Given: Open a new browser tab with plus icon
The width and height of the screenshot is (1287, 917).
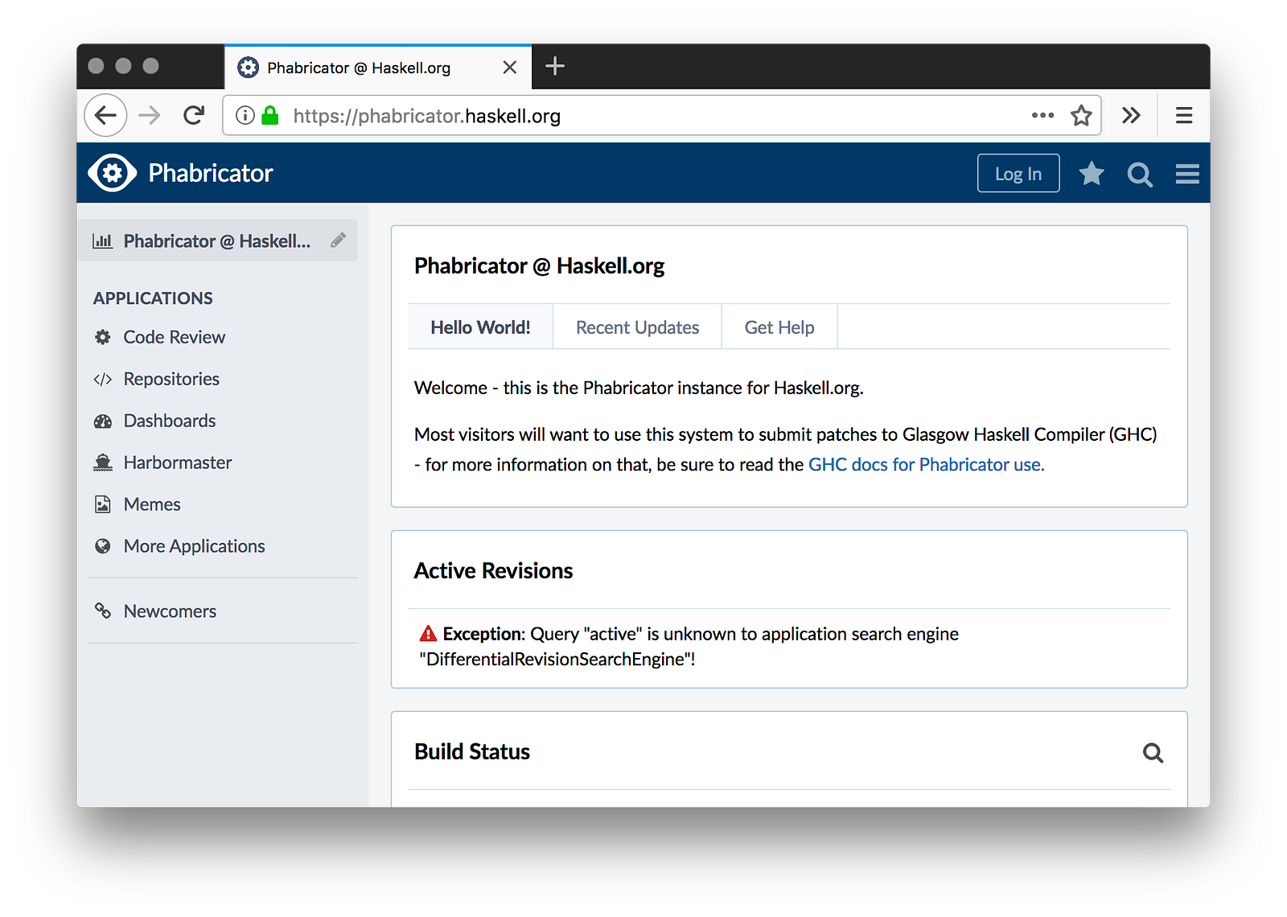Looking at the screenshot, I should [555, 67].
